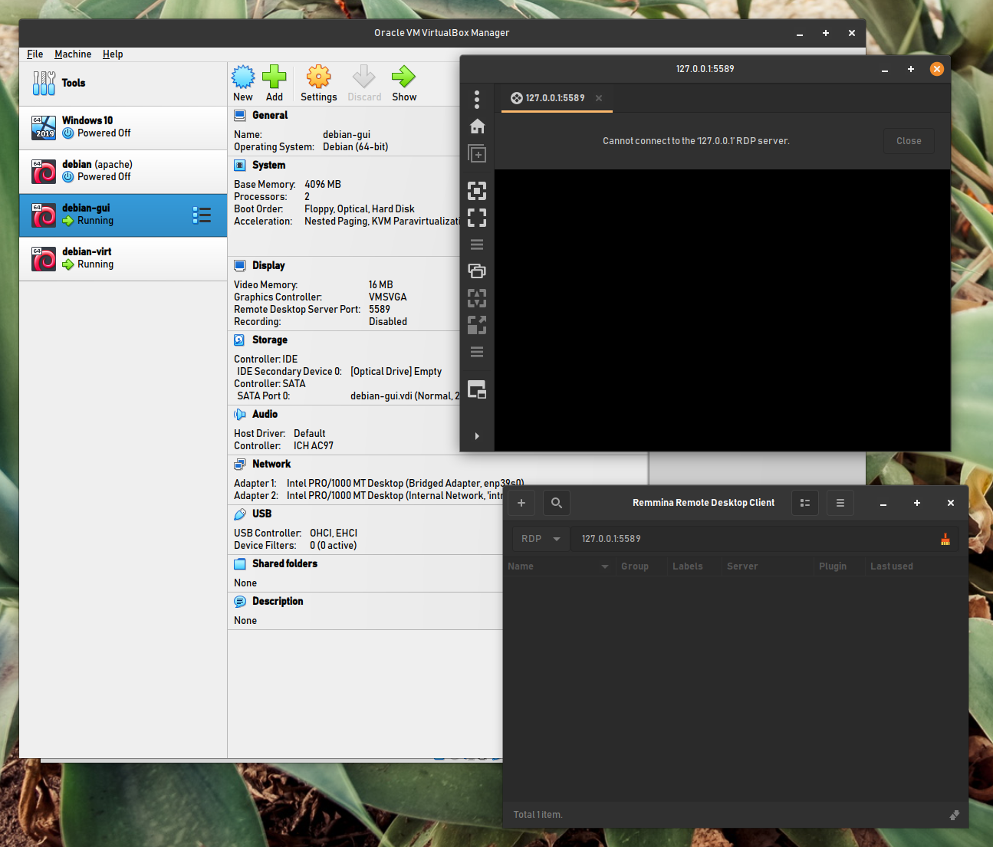
Task: Close the 127.0.0.1:5589 tab via x
Action: point(599,98)
